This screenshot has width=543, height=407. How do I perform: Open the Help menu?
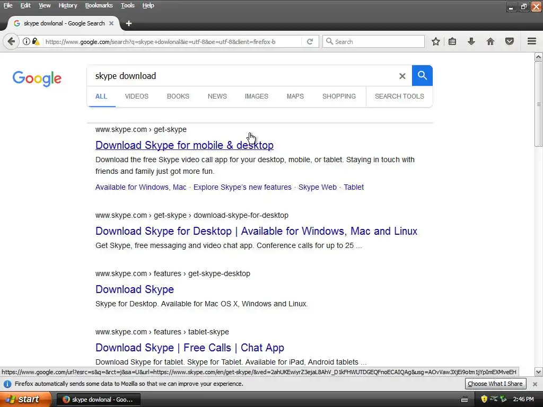(148, 5)
